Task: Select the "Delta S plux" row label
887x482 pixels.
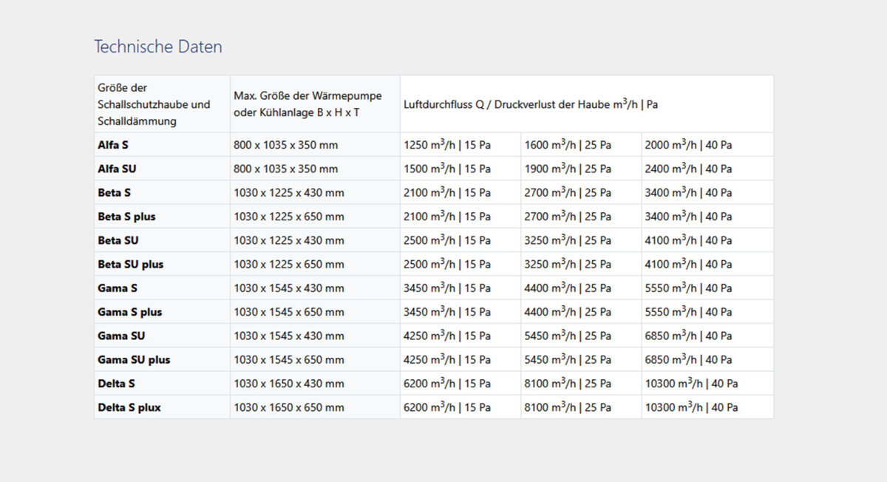Action: [x=129, y=407]
